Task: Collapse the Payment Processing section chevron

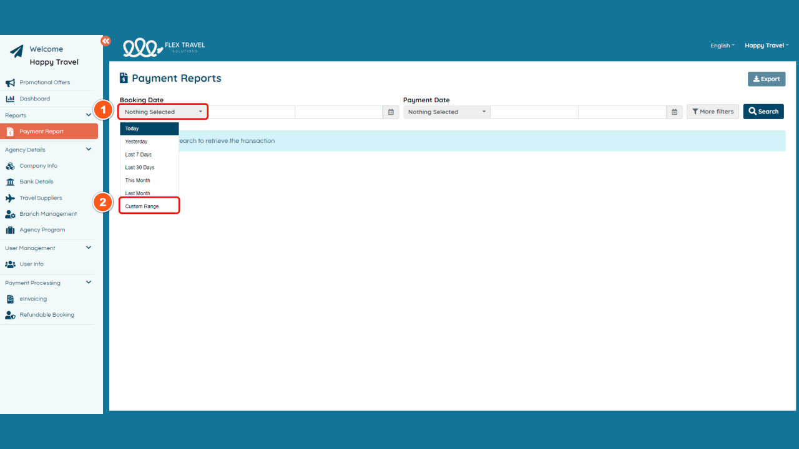Action: (89, 282)
